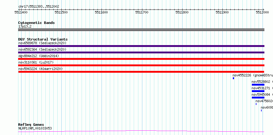Image resolution: width=273 pixels, height=135 pixels.
Task: Click the 17p13.2 band label
Action: pos(25,27)
